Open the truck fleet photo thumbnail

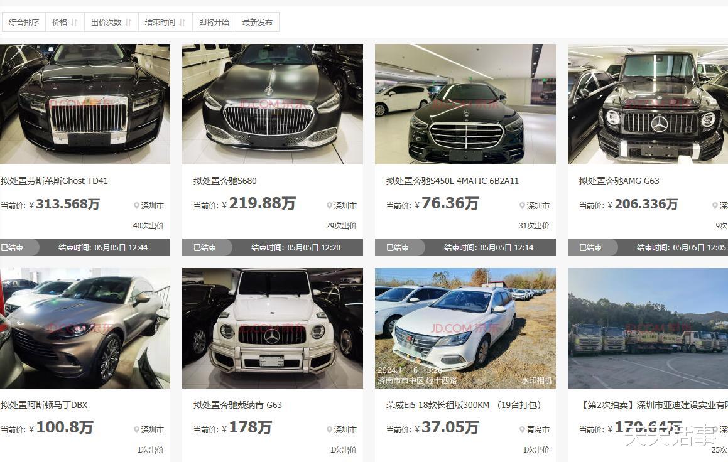648,328
